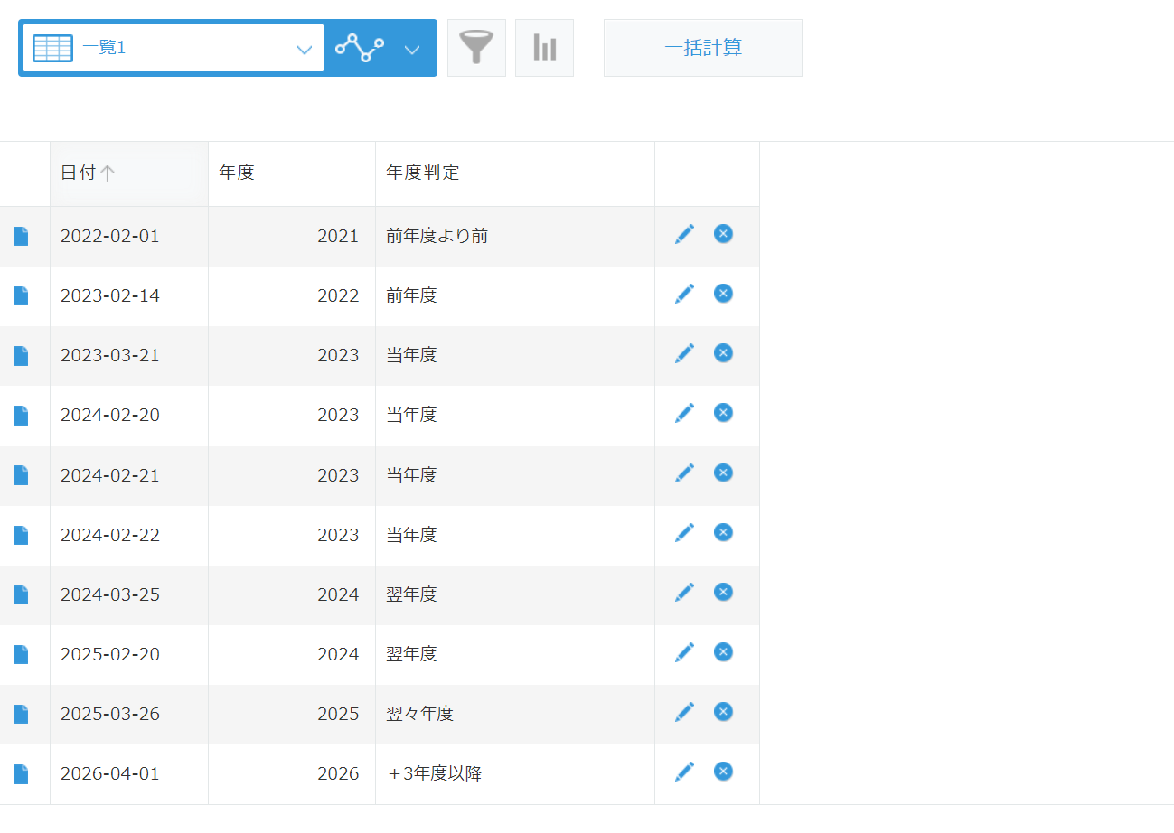1174x833 pixels.
Task: Edit the 2024-02-21 record with pencil
Action: tap(685, 473)
